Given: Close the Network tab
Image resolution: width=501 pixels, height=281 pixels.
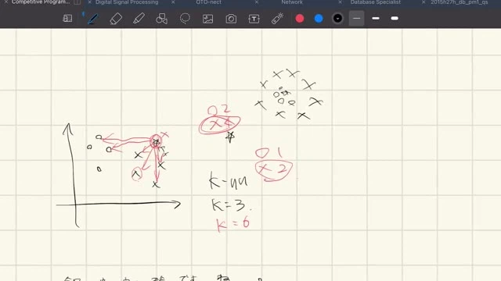Looking at the screenshot, I should coord(257,2).
